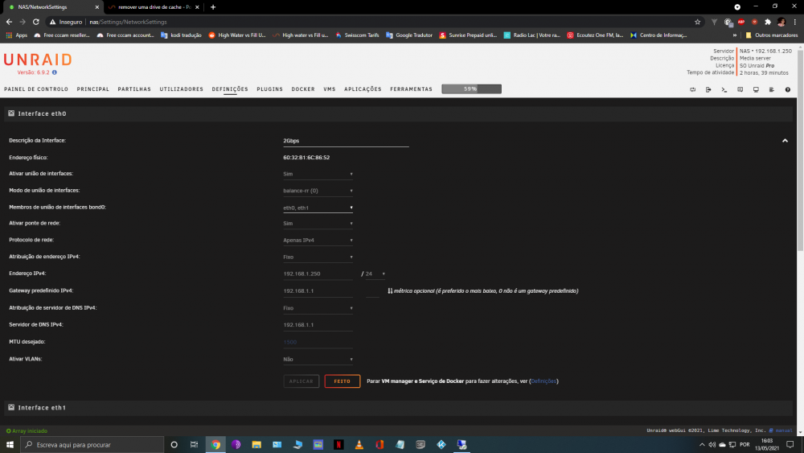Click the APLICAR button
Image resolution: width=804 pixels, height=453 pixels.
301,381
